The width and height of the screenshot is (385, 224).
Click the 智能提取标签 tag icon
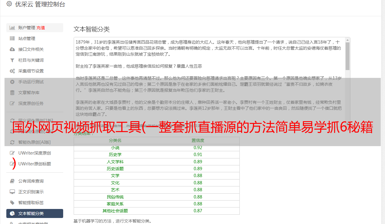pyautogui.click(x=12, y=203)
